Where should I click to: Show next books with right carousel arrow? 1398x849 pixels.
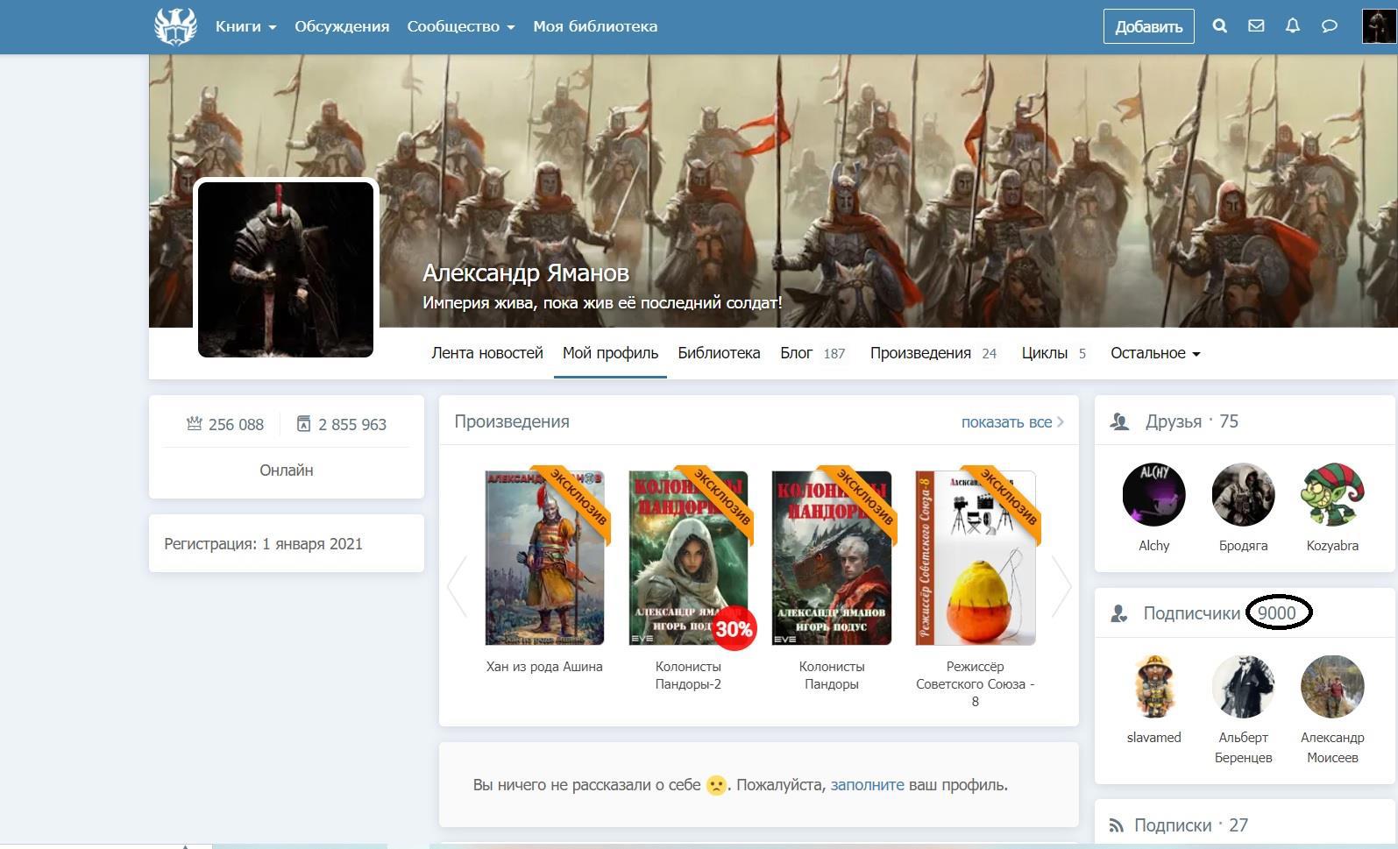(x=1061, y=586)
